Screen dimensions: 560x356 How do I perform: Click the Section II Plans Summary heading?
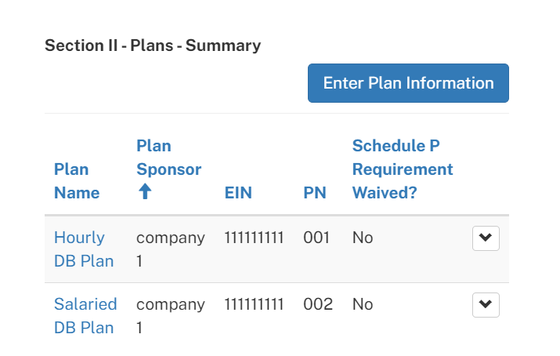coord(153,45)
